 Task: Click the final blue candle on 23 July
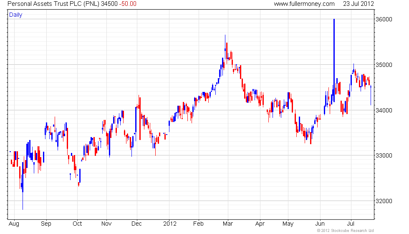tap(371, 95)
